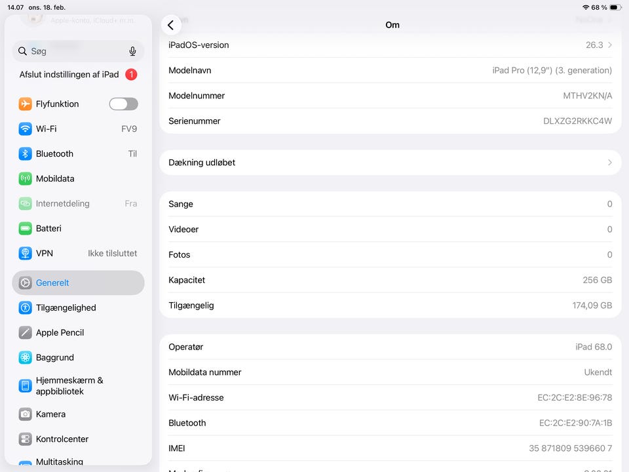Tap the Batteri icon
The height and width of the screenshot is (472, 629).
(x=26, y=228)
